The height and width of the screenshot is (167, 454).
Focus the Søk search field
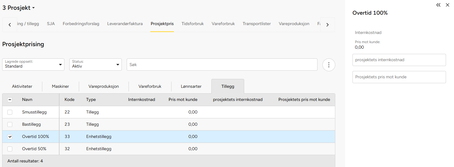click(222, 65)
